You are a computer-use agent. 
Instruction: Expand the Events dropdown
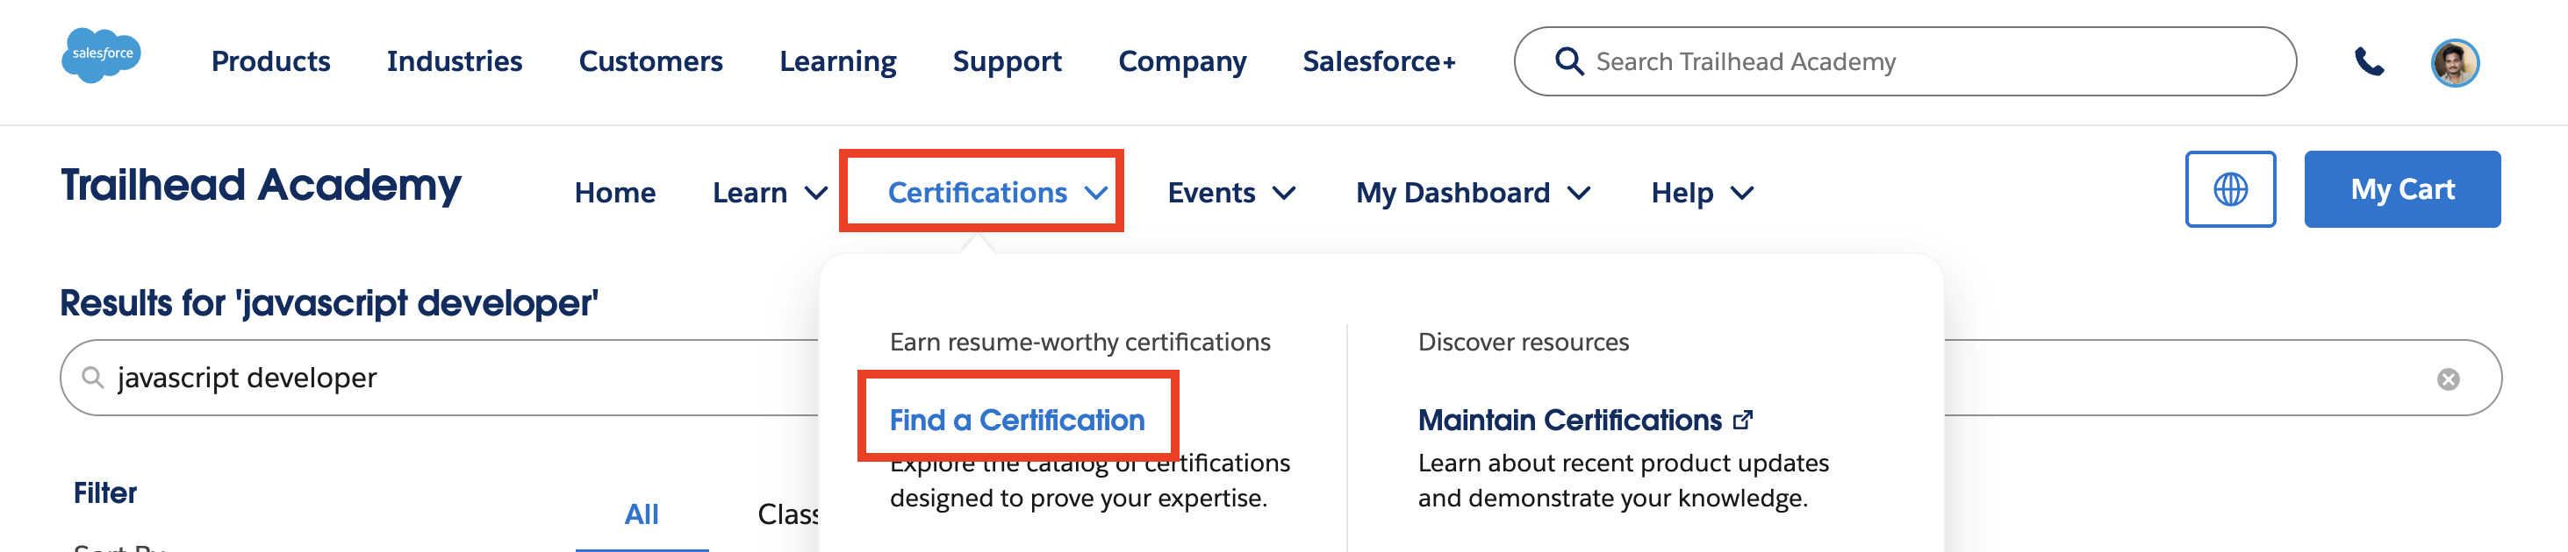(1231, 193)
